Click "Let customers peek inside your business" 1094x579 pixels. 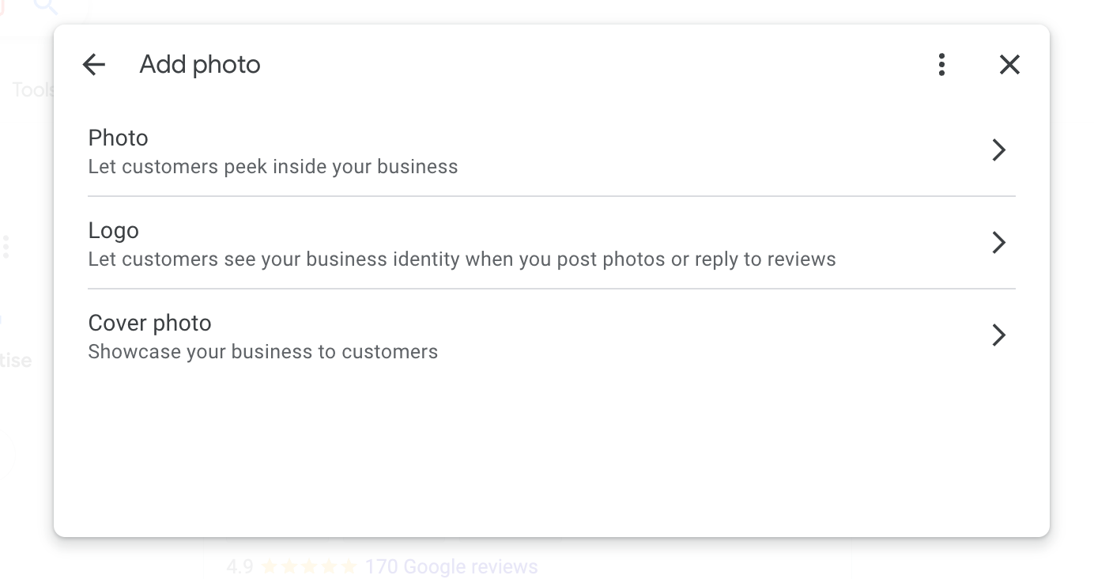(x=273, y=167)
